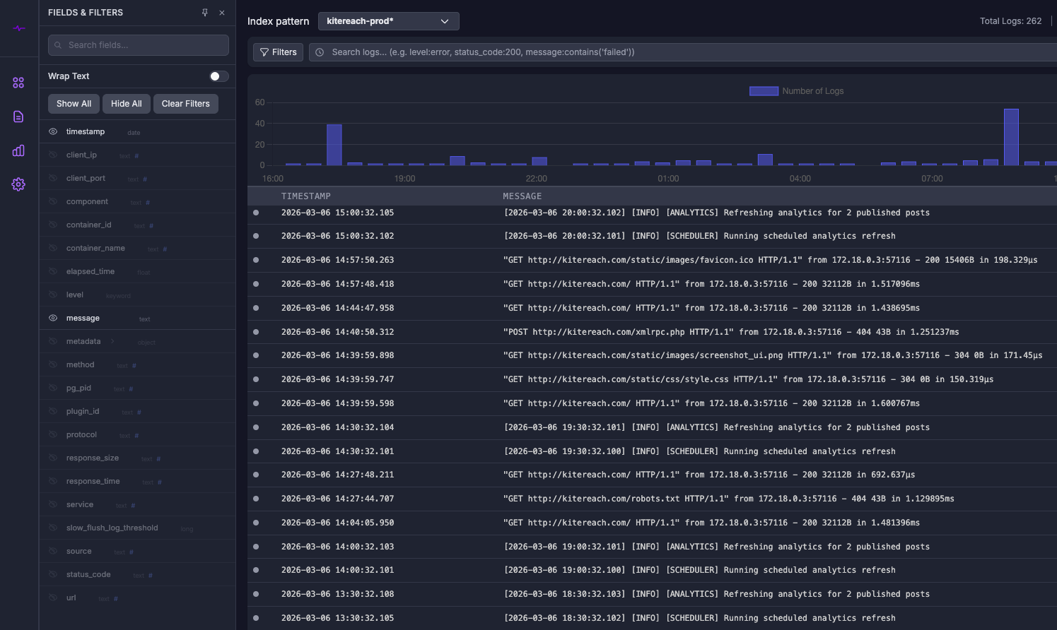Open the Filters menu above the log search

click(278, 52)
